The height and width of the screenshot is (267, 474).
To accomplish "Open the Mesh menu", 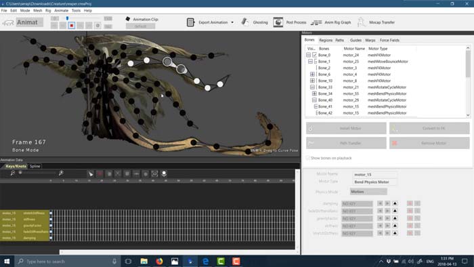I will point(37,10).
